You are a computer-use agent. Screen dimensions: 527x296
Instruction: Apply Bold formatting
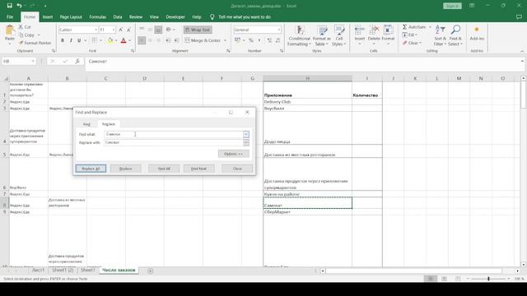63,40
